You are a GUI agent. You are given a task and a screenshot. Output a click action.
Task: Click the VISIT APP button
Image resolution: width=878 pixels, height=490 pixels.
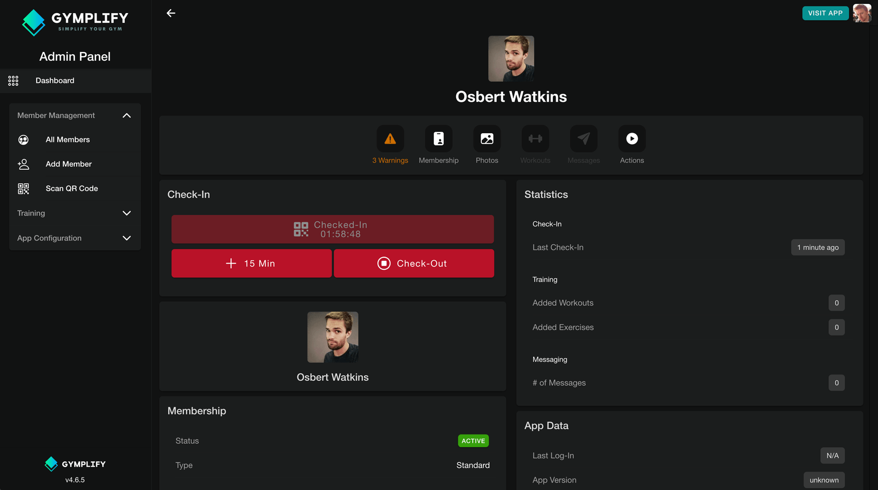tap(825, 13)
